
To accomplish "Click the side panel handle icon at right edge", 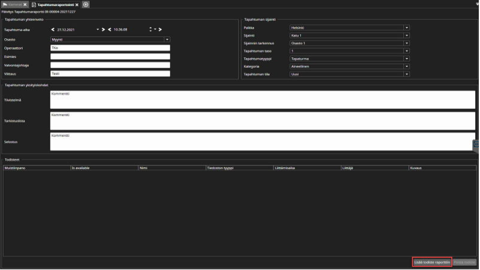I will coord(476,146).
